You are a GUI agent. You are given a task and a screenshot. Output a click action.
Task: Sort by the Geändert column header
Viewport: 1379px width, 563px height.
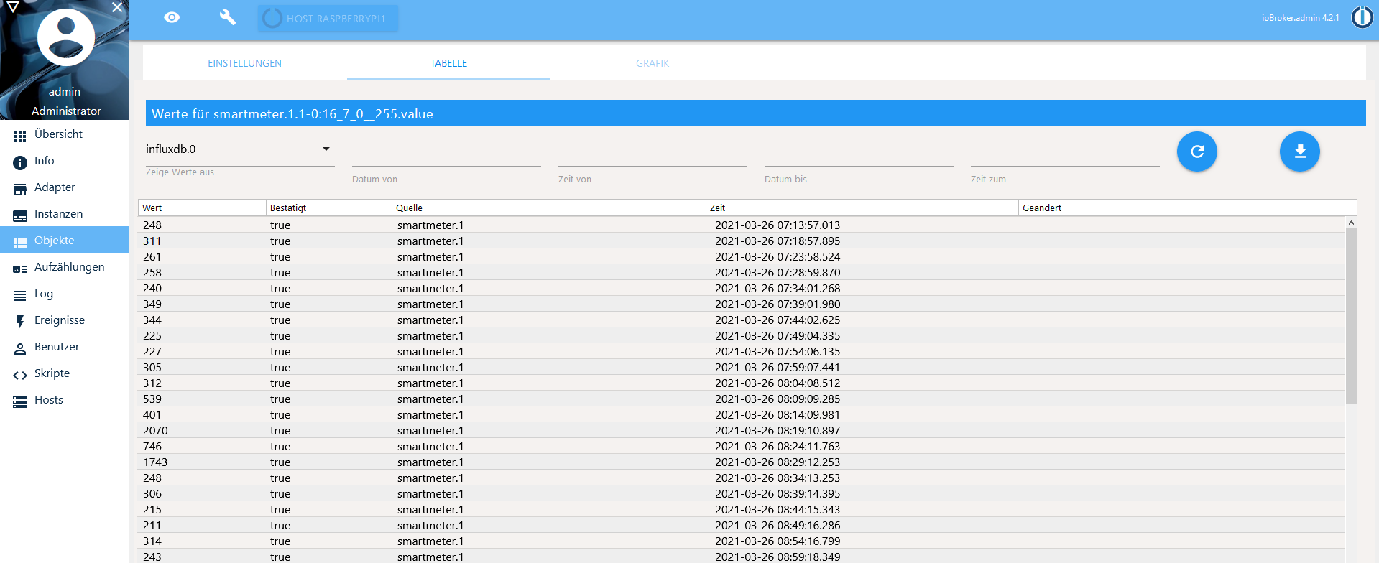pyautogui.click(x=1188, y=208)
